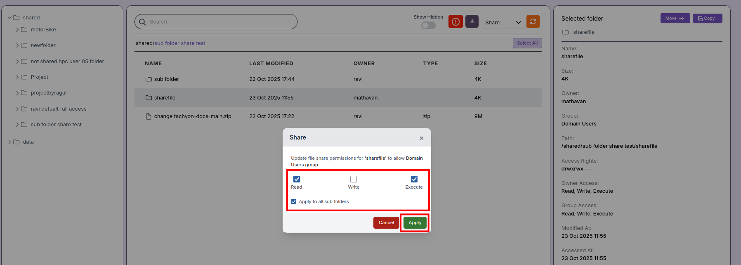
Task: Click the drwxrwx--- access rights value
Action: [576, 169]
